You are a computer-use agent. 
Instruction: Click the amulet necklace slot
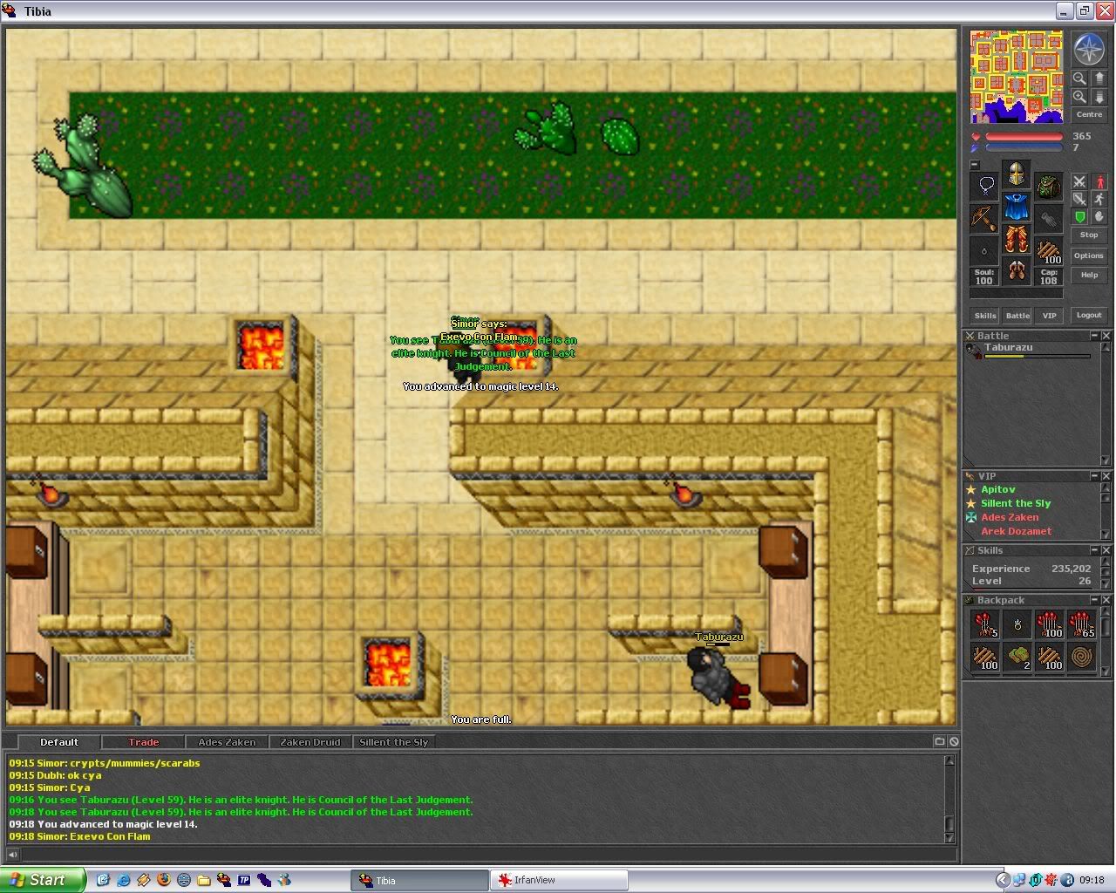[x=984, y=186]
